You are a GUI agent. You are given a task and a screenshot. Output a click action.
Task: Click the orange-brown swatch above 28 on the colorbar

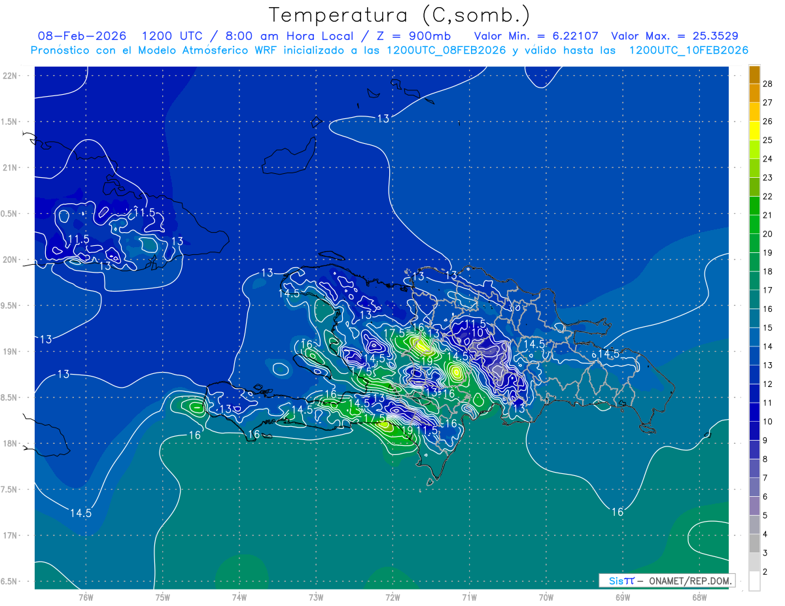(x=755, y=75)
